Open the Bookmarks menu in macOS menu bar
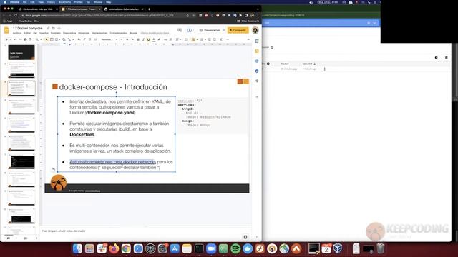The image size is (458, 257). pos(64,2)
